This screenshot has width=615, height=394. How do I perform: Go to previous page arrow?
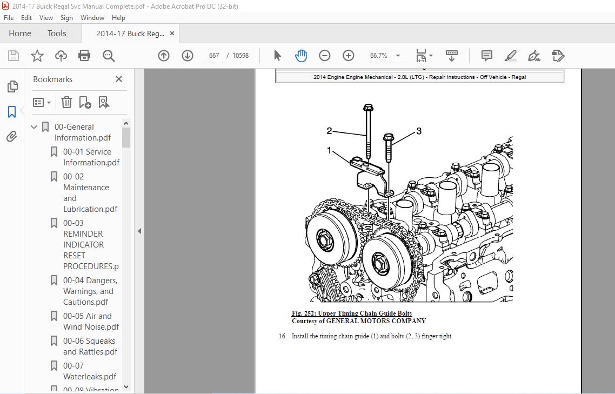164,56
